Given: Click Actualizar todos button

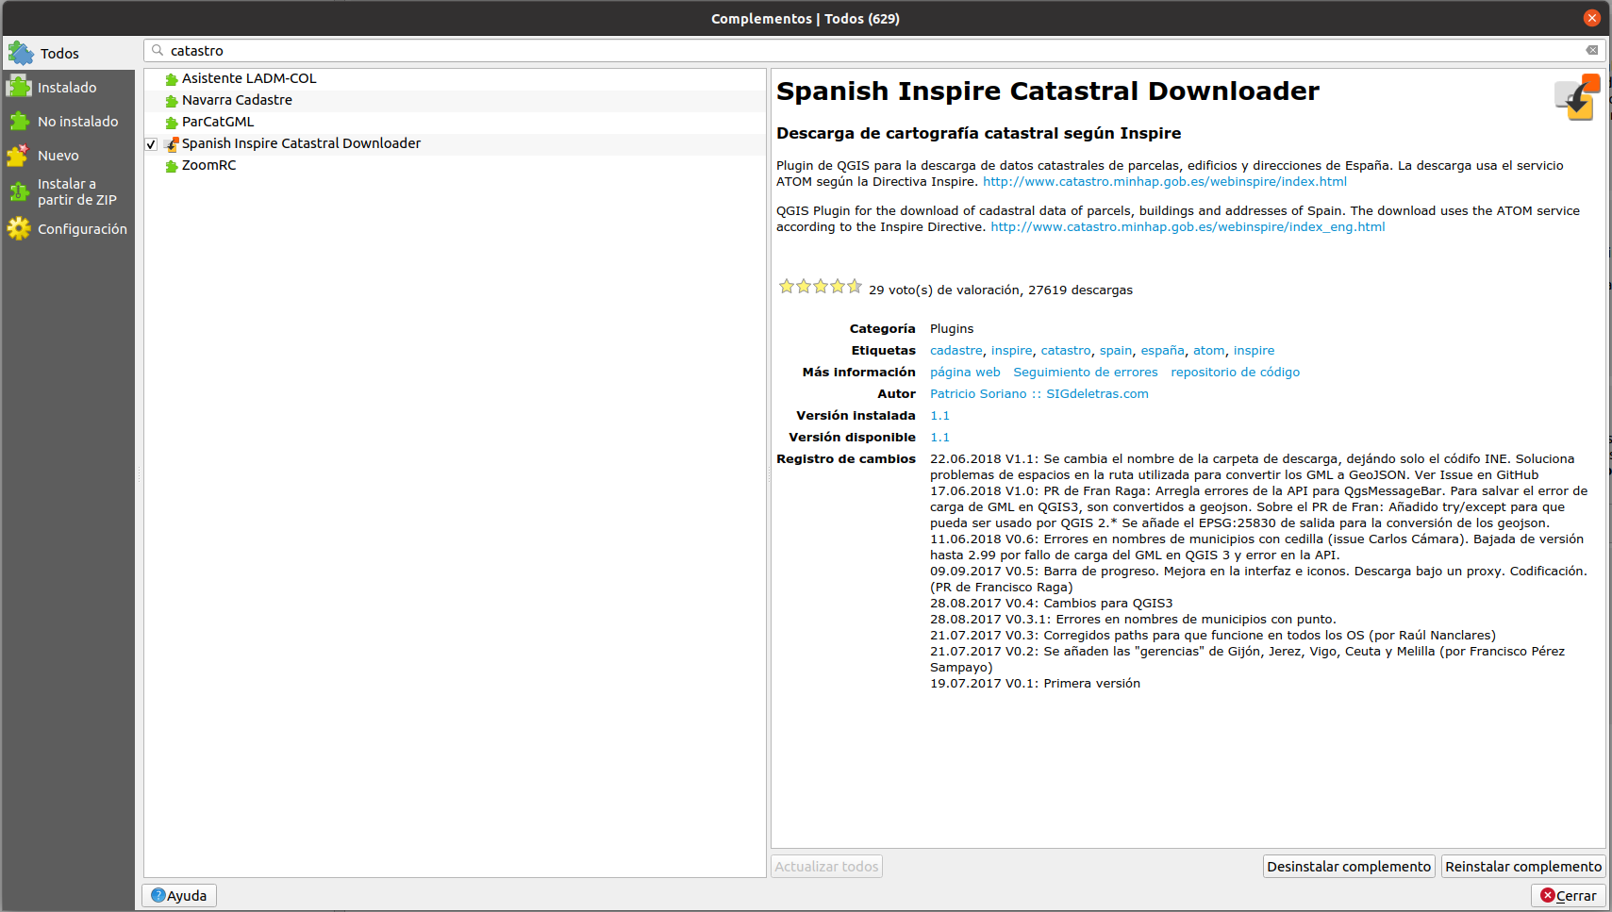Looking at the screenshot, I should pyautogui.click(x=827, y=866).
